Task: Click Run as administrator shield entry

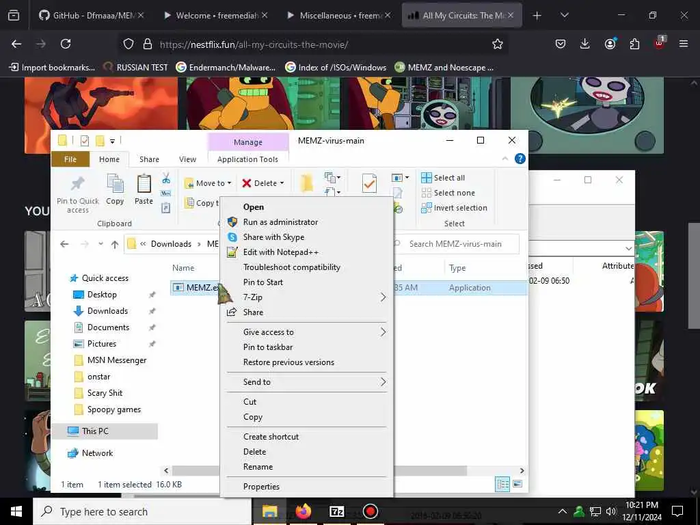Action: pyautogui.click(x=280, y=222)
